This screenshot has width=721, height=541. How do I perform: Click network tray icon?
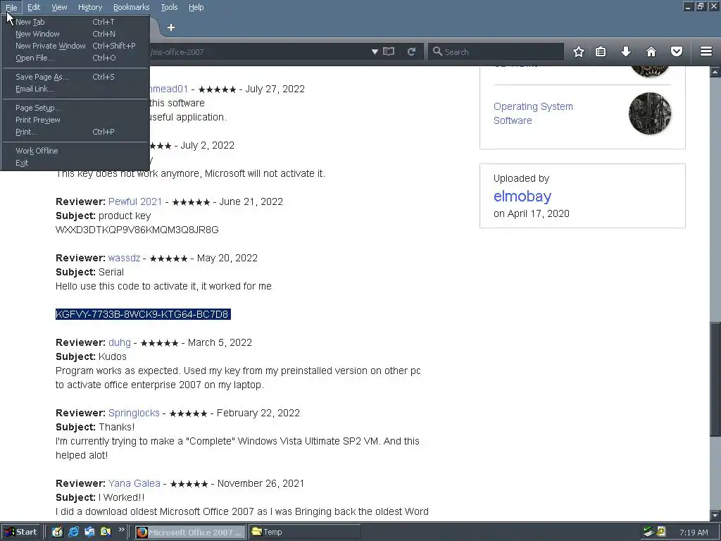648,533
